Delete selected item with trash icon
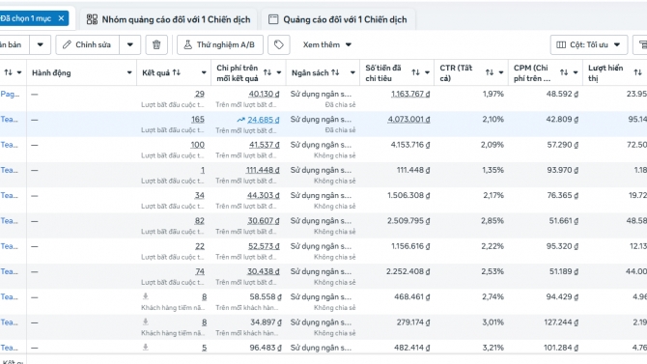The width and height of the screenshot is (647, 364). pyautogui.click(x=156, y=44)
